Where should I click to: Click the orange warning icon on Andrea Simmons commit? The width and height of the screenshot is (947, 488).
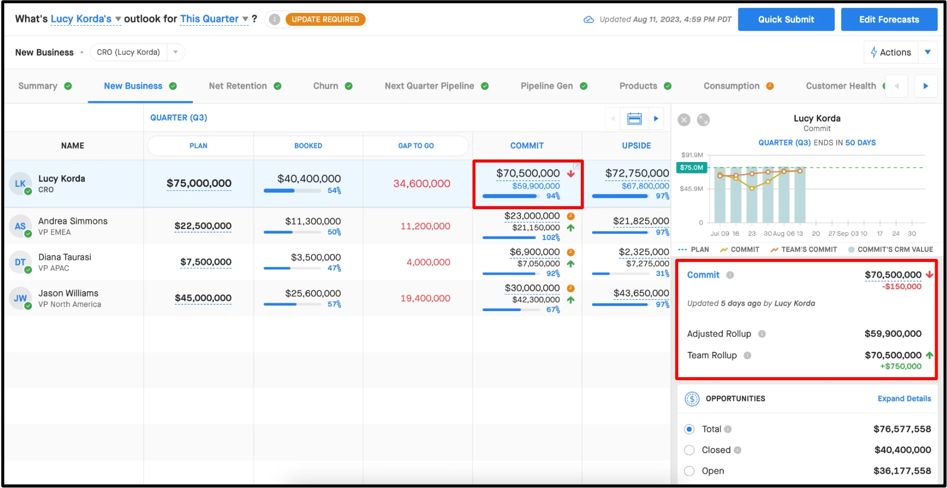tap(571, 216)
